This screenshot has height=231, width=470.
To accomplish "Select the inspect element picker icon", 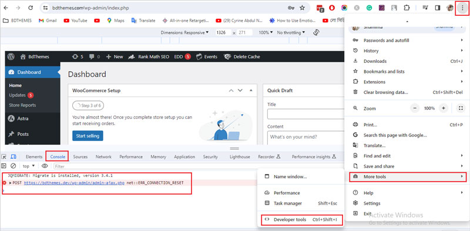I will 4,156.
